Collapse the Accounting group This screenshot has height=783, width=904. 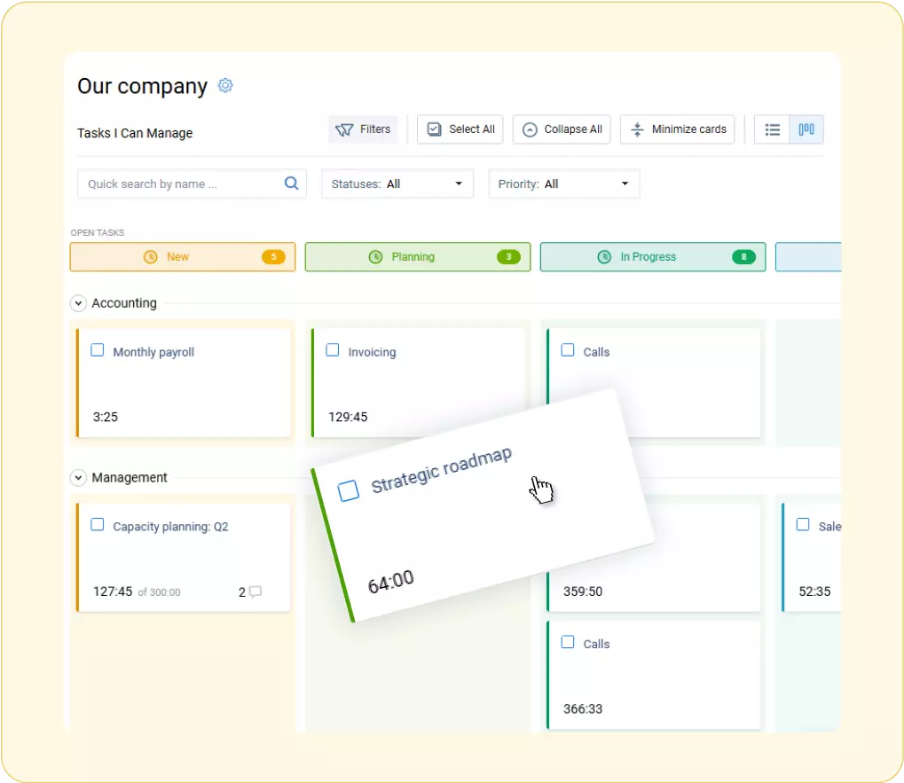tap(78, 302)
